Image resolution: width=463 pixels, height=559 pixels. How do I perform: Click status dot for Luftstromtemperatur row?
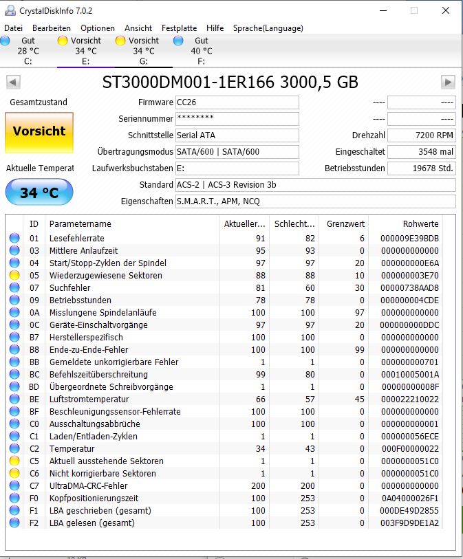[x=14, y=399]
